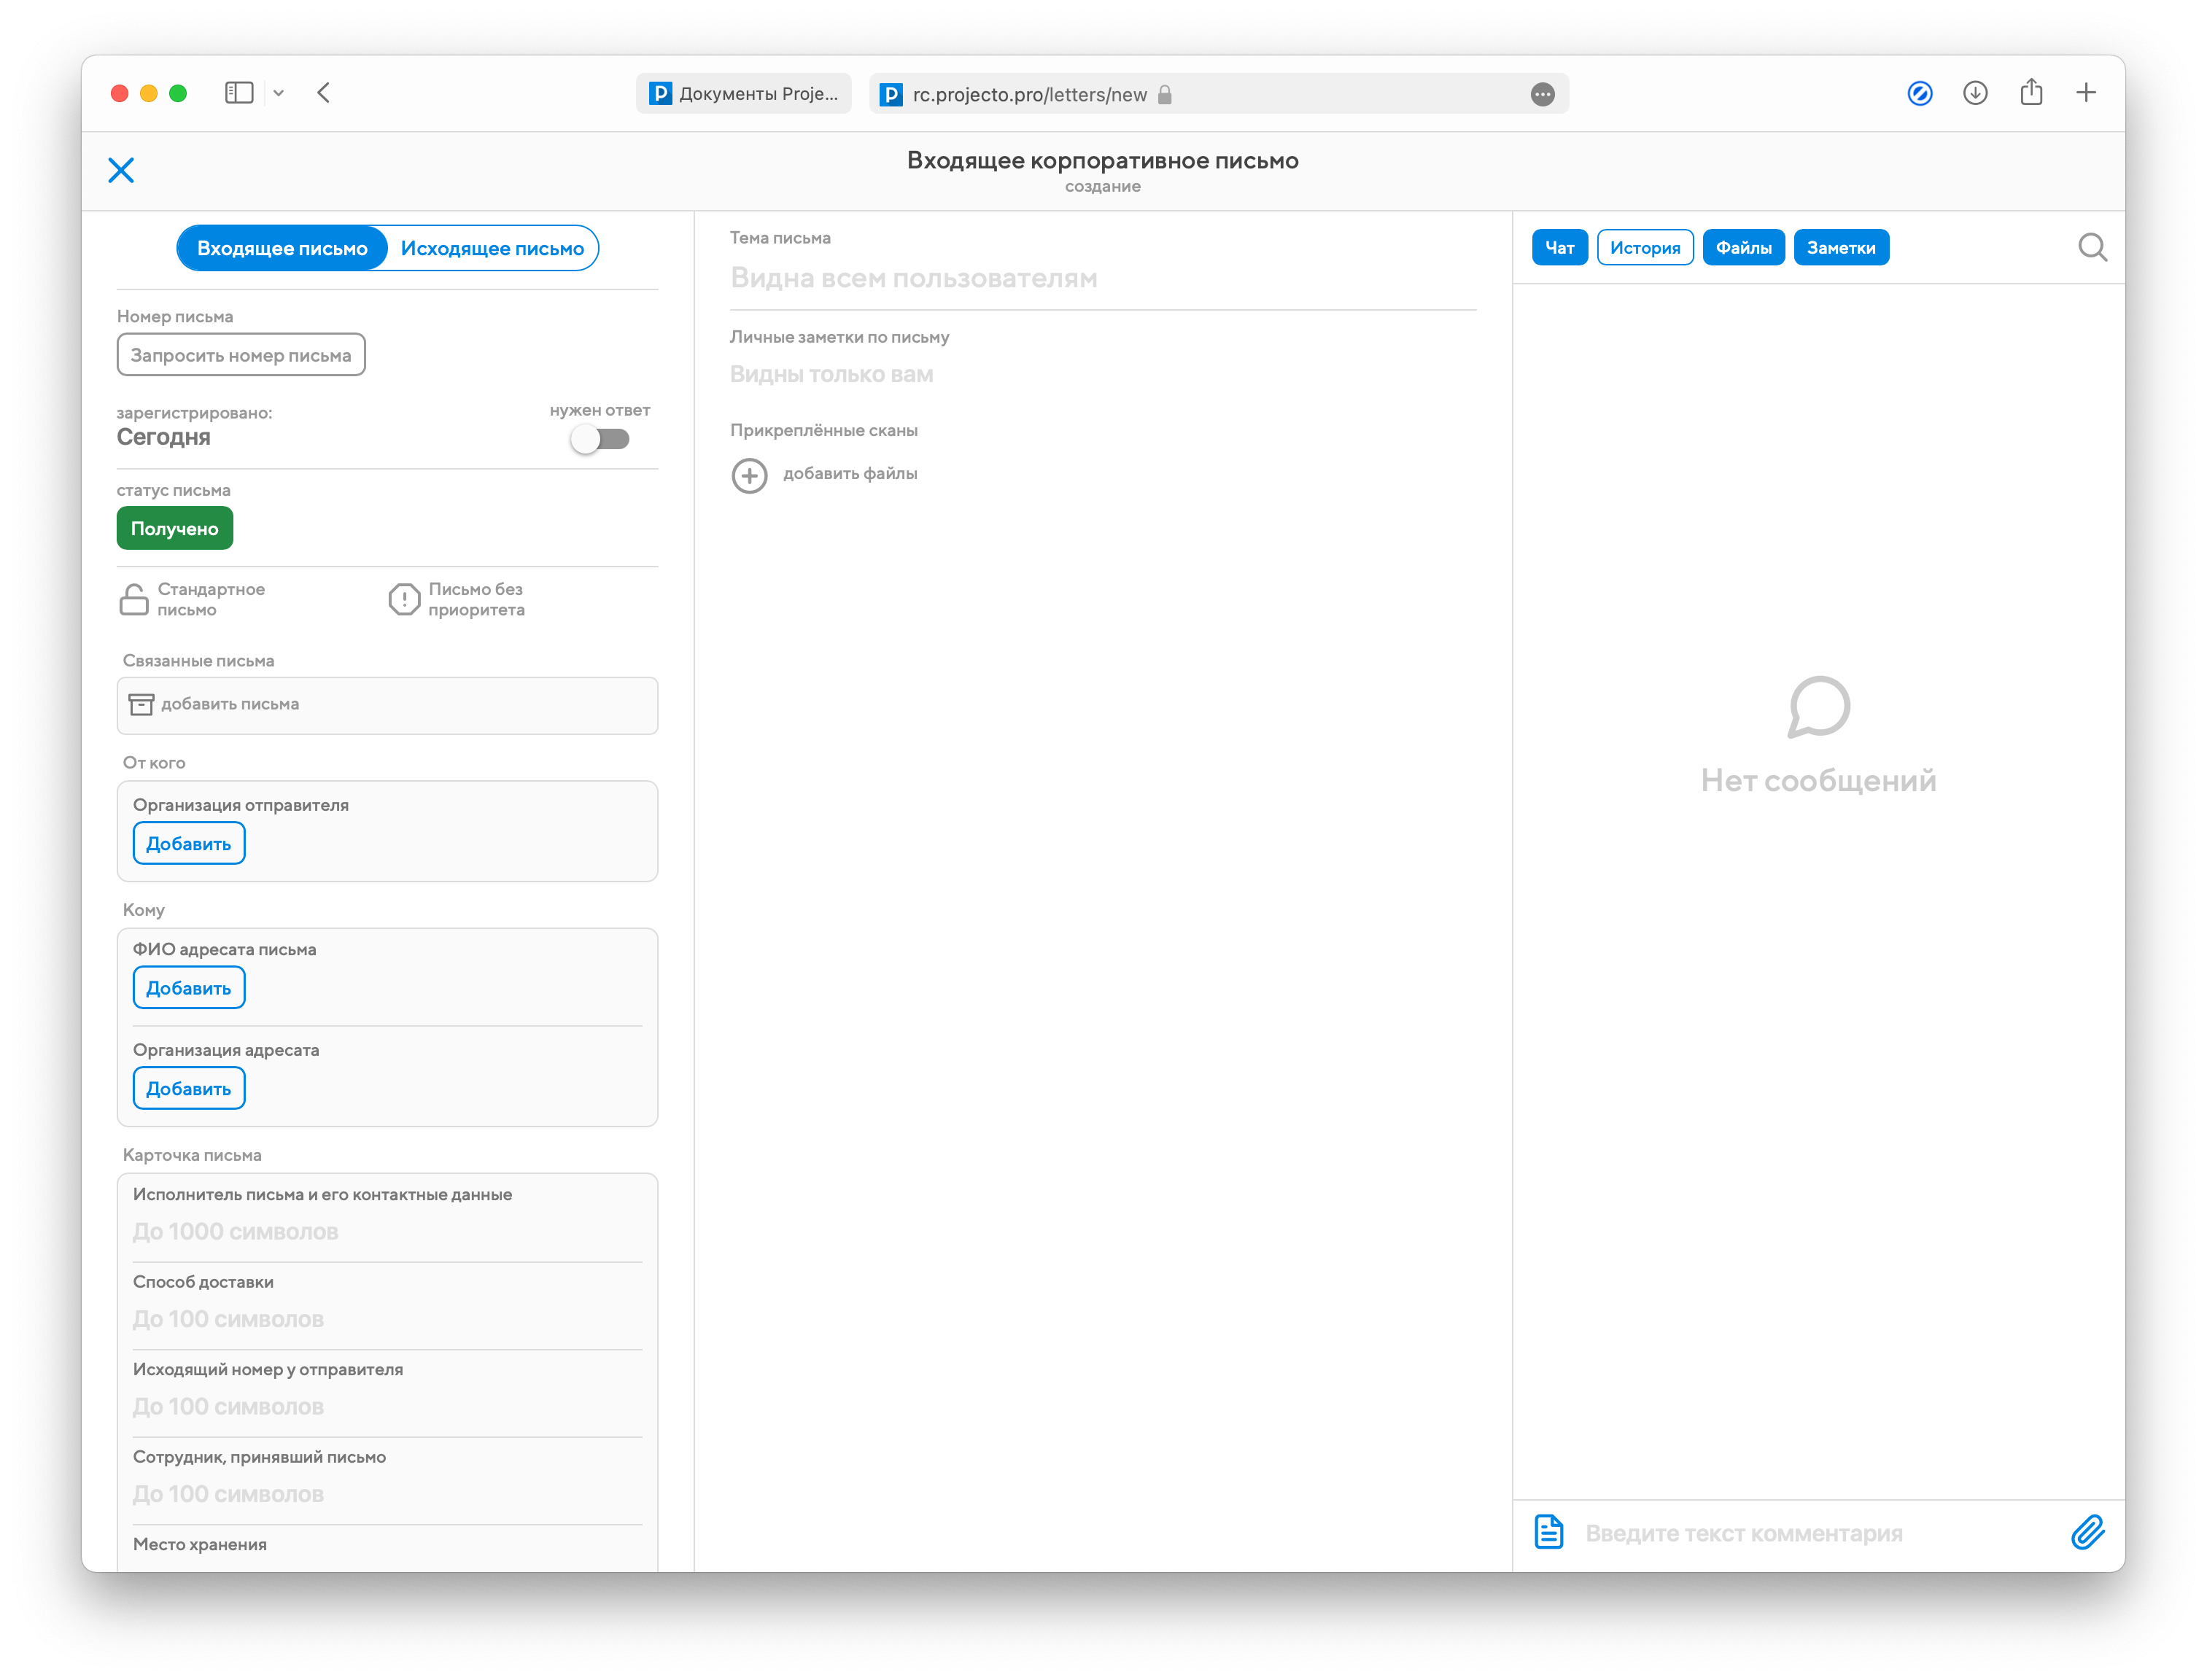Click the blue X close icon
Image resolution: width=2207 pixels, height=1680 pixels.
(x=121, y=170)
